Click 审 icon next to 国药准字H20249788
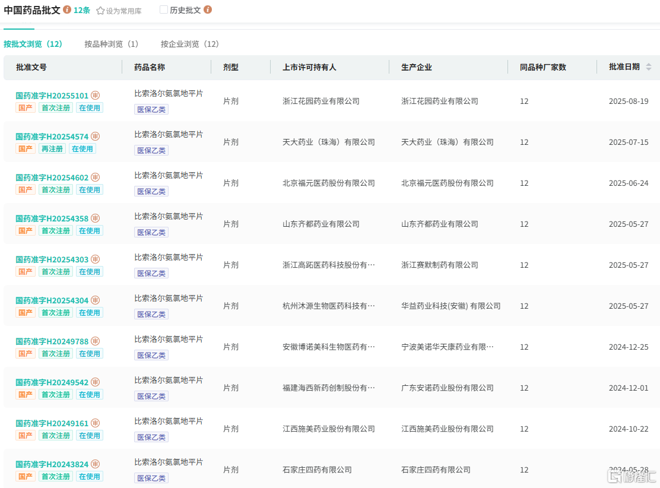The height and width of the screenshot is (488, 660). click(x=96, y=341)
